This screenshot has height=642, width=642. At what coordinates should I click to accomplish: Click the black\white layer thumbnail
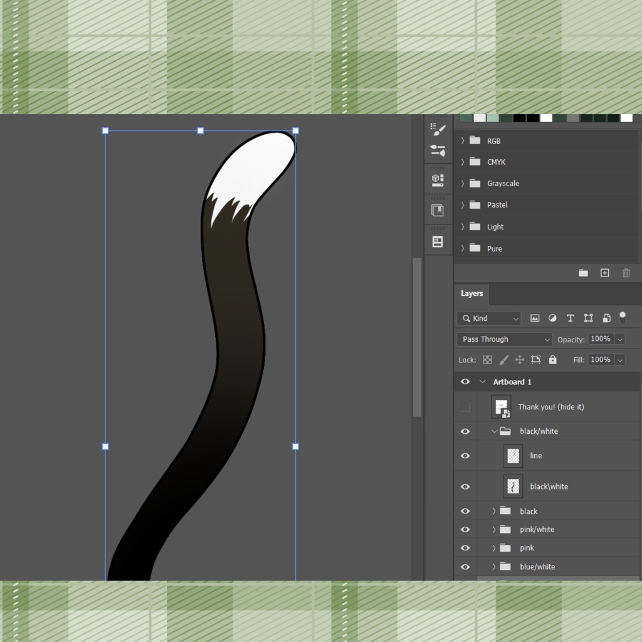click(512, 486)
